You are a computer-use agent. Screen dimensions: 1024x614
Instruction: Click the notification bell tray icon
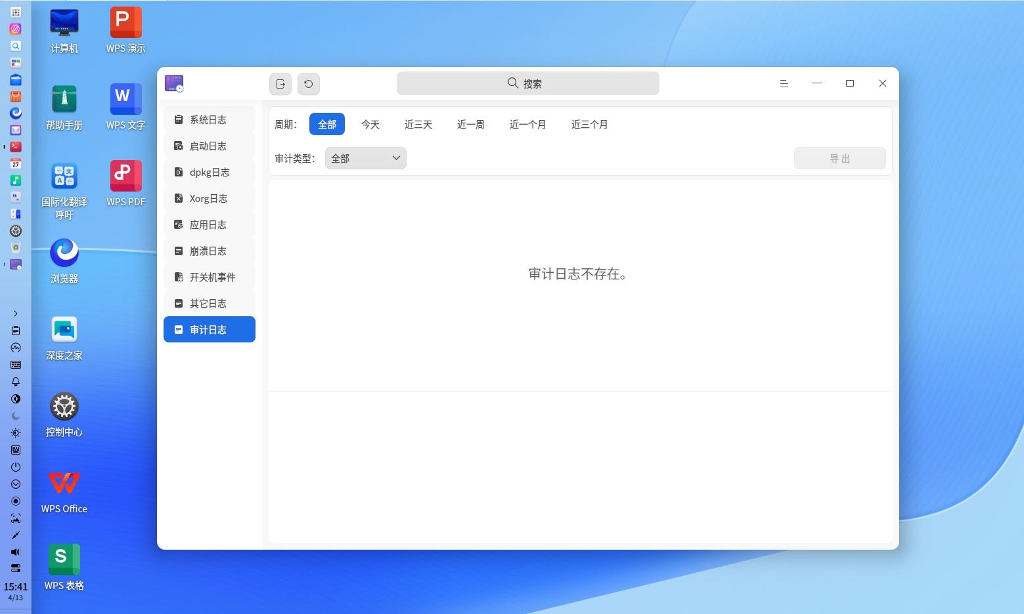(x=16, y=382)
